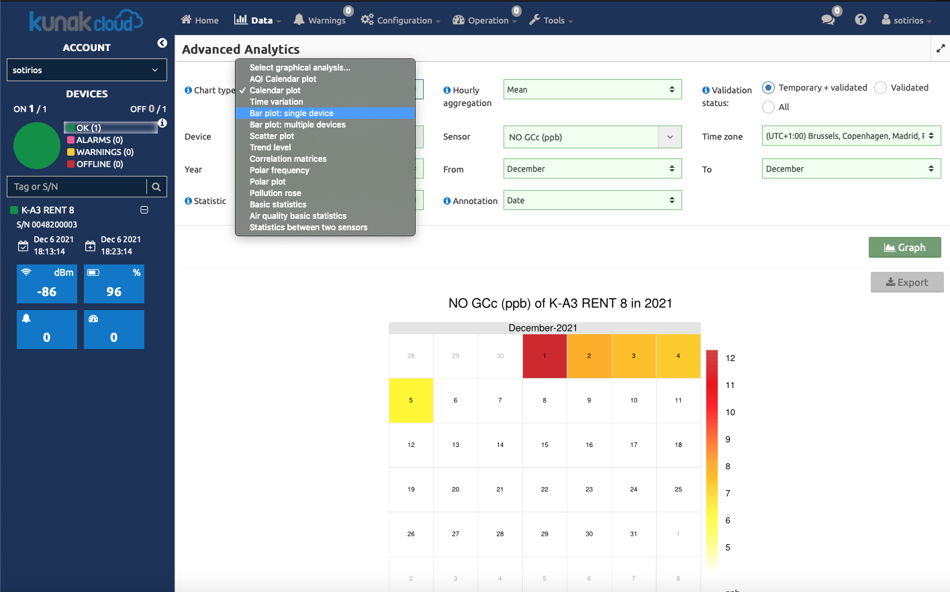Click the Export button
This screenshot has width=950, height=592.
906,283
